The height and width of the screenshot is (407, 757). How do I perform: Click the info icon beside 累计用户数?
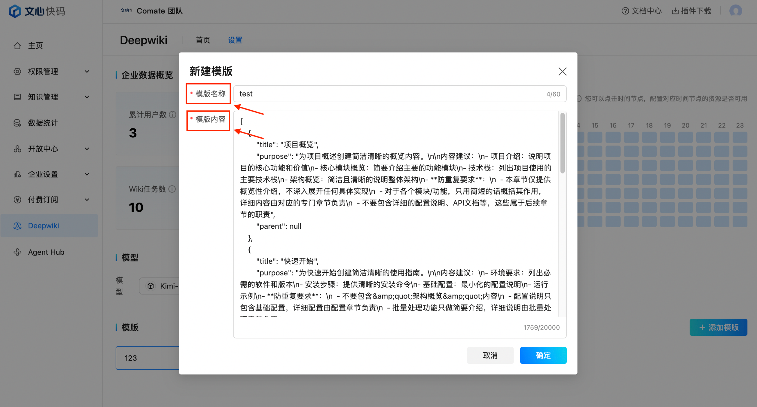coord(173,115)
